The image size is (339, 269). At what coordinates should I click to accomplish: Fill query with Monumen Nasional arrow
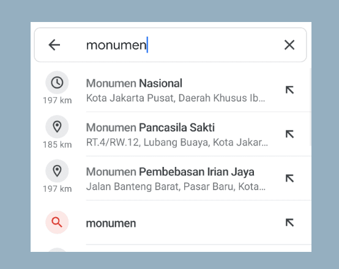[289, 90]
